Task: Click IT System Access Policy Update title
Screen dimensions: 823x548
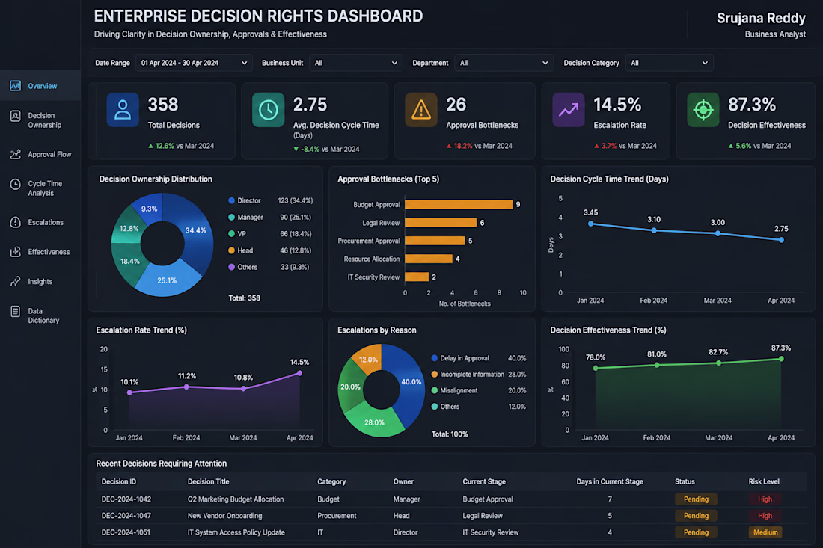Action: click(x=236, y=532)
